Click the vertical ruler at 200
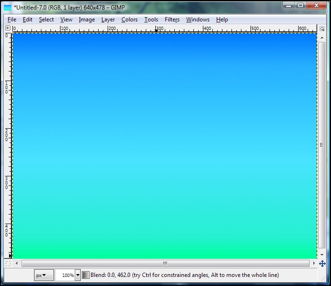331x286 pixels. tap(8, 135)
